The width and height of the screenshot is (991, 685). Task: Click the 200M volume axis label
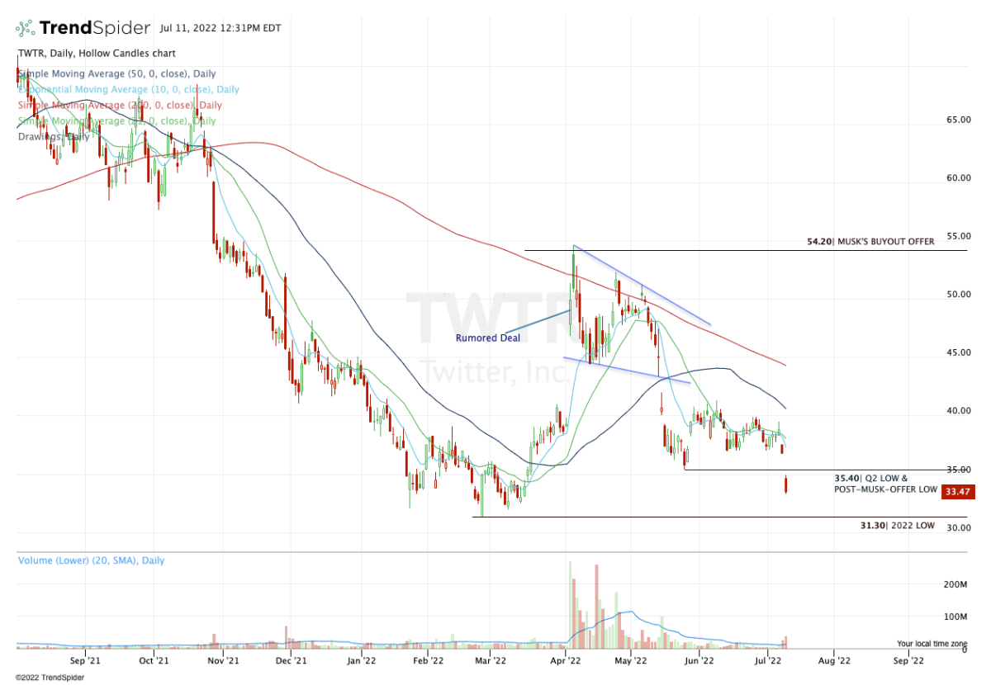click(x=955, y=584)
